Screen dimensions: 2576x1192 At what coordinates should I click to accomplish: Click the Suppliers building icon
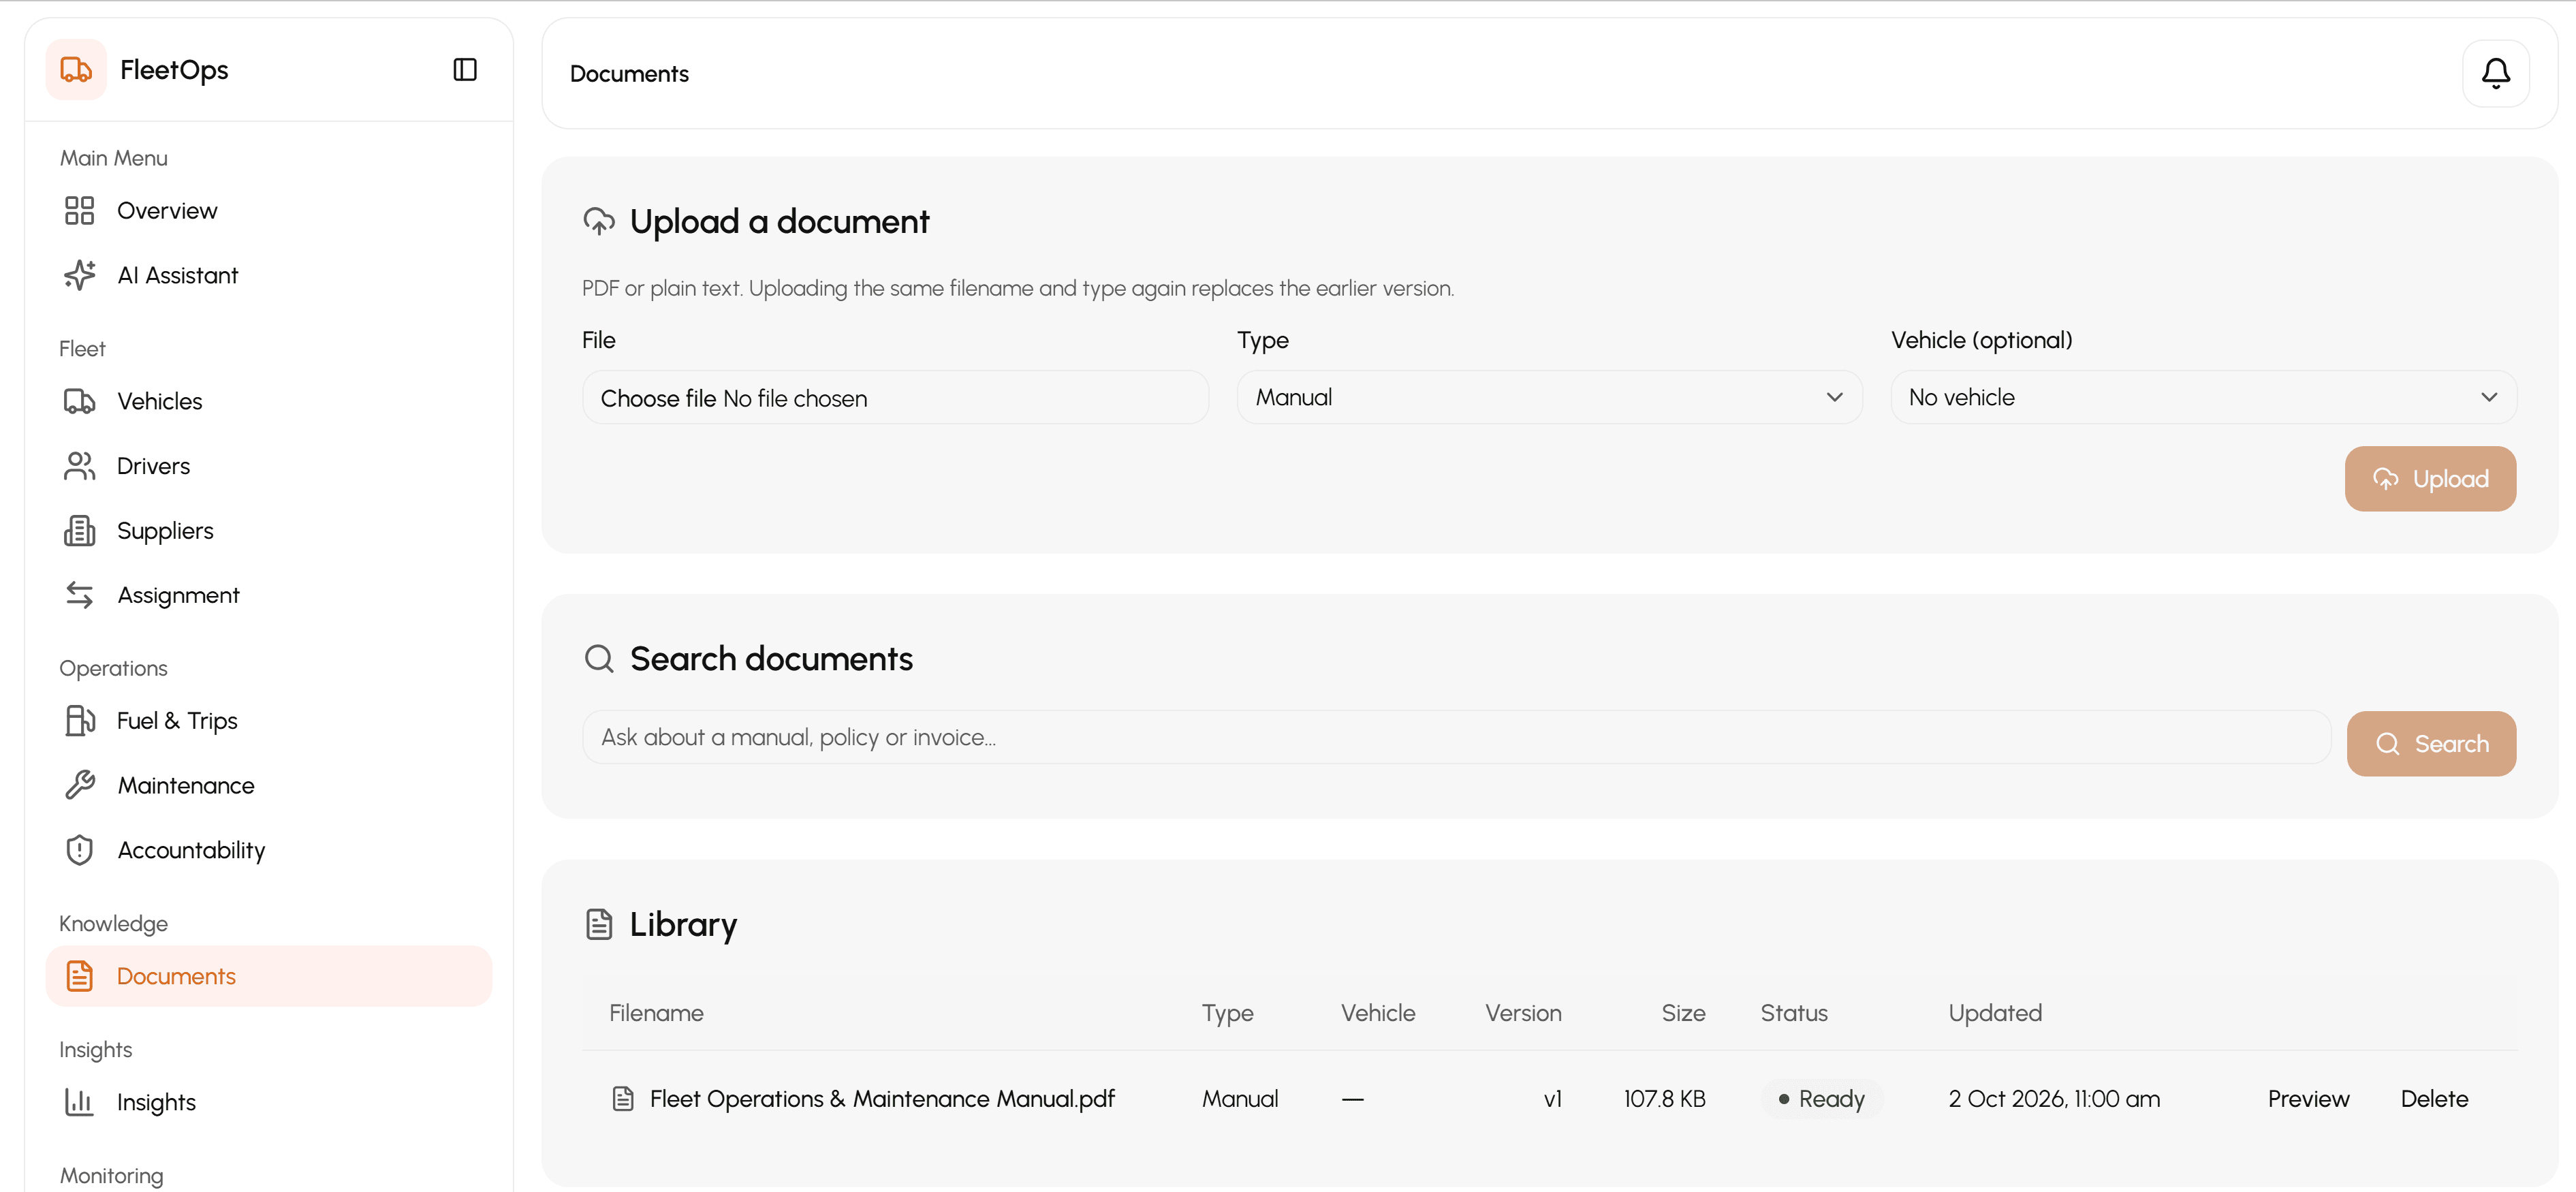pos(79,531)
